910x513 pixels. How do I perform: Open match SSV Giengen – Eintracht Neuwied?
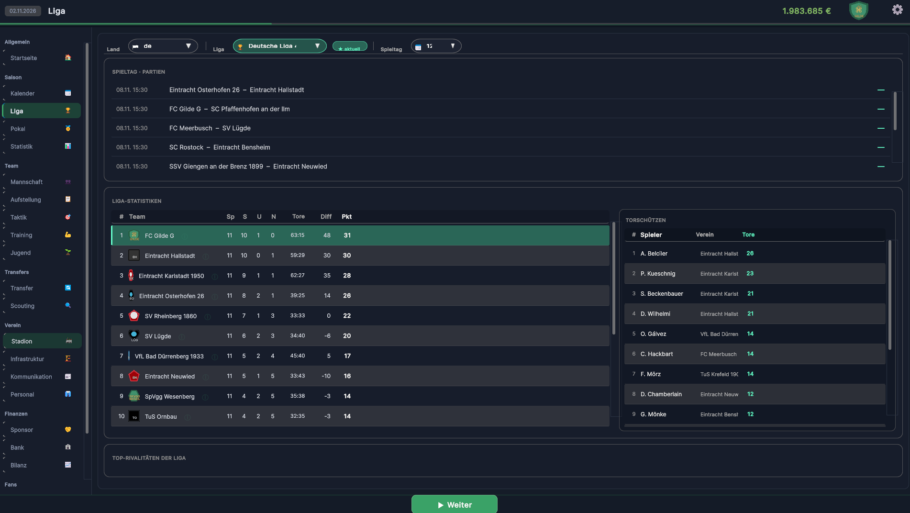tap(501, 167)
